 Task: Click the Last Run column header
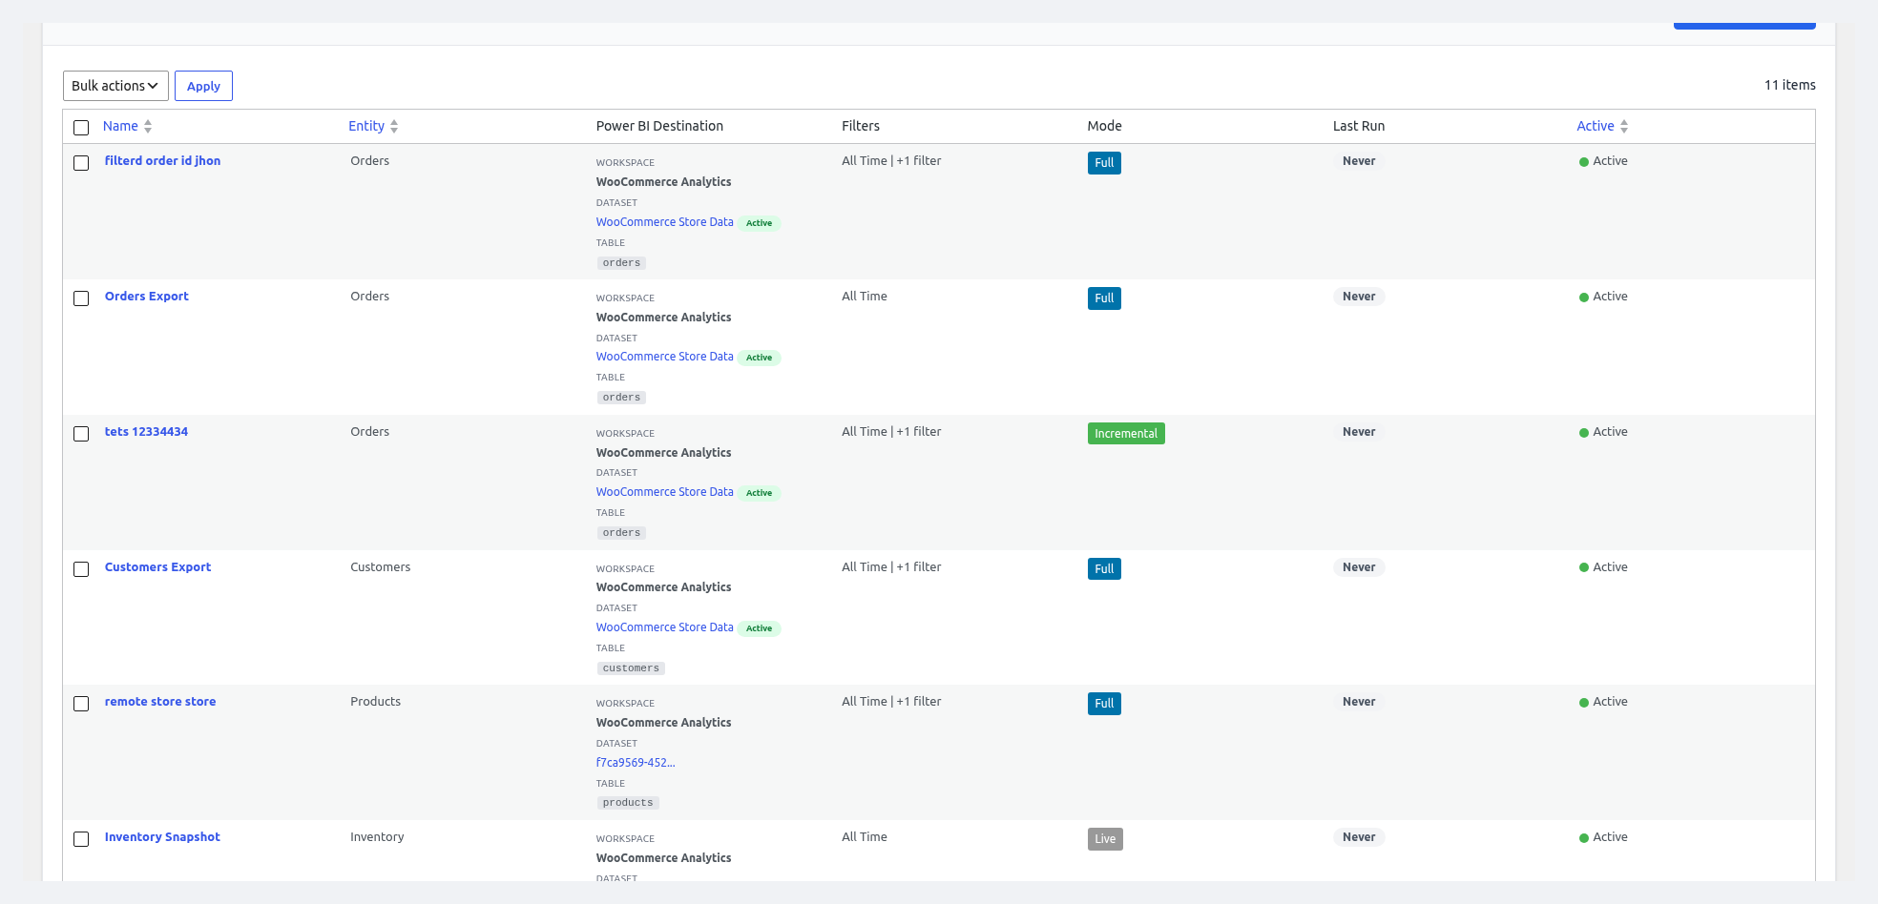pyautogui.click(x=1359, y=126)
